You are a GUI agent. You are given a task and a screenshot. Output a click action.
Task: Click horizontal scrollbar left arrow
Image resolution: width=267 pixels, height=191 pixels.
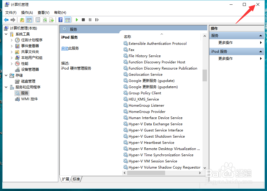(125, 173)
